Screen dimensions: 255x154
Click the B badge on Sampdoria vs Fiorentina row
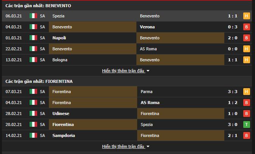click(246, 135)
